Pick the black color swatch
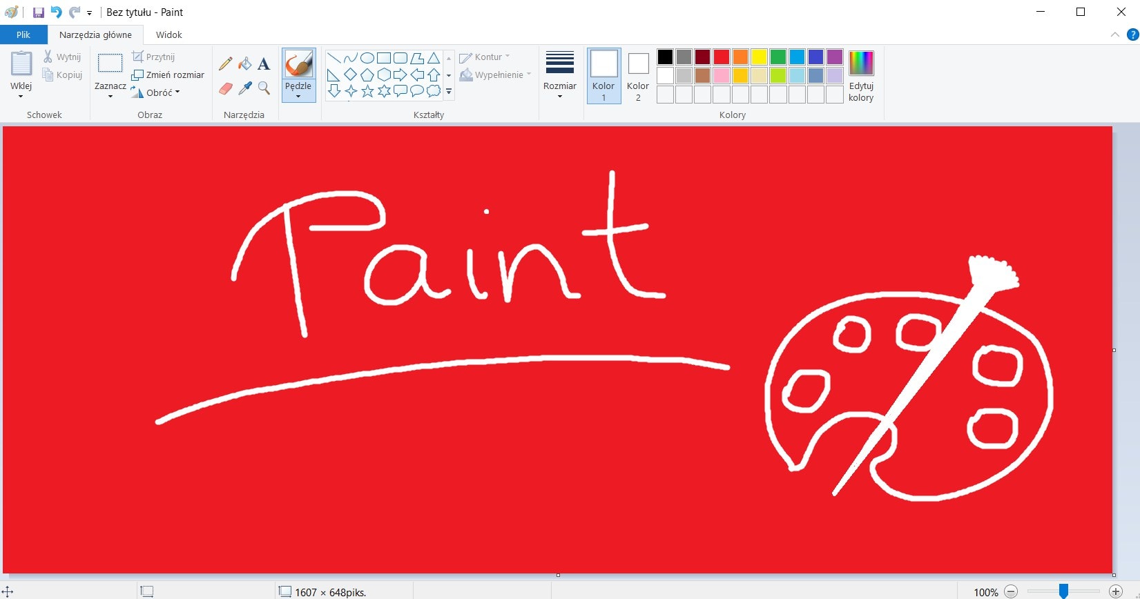The width and height of the screenshot is (1140, 599). point(665,57)
